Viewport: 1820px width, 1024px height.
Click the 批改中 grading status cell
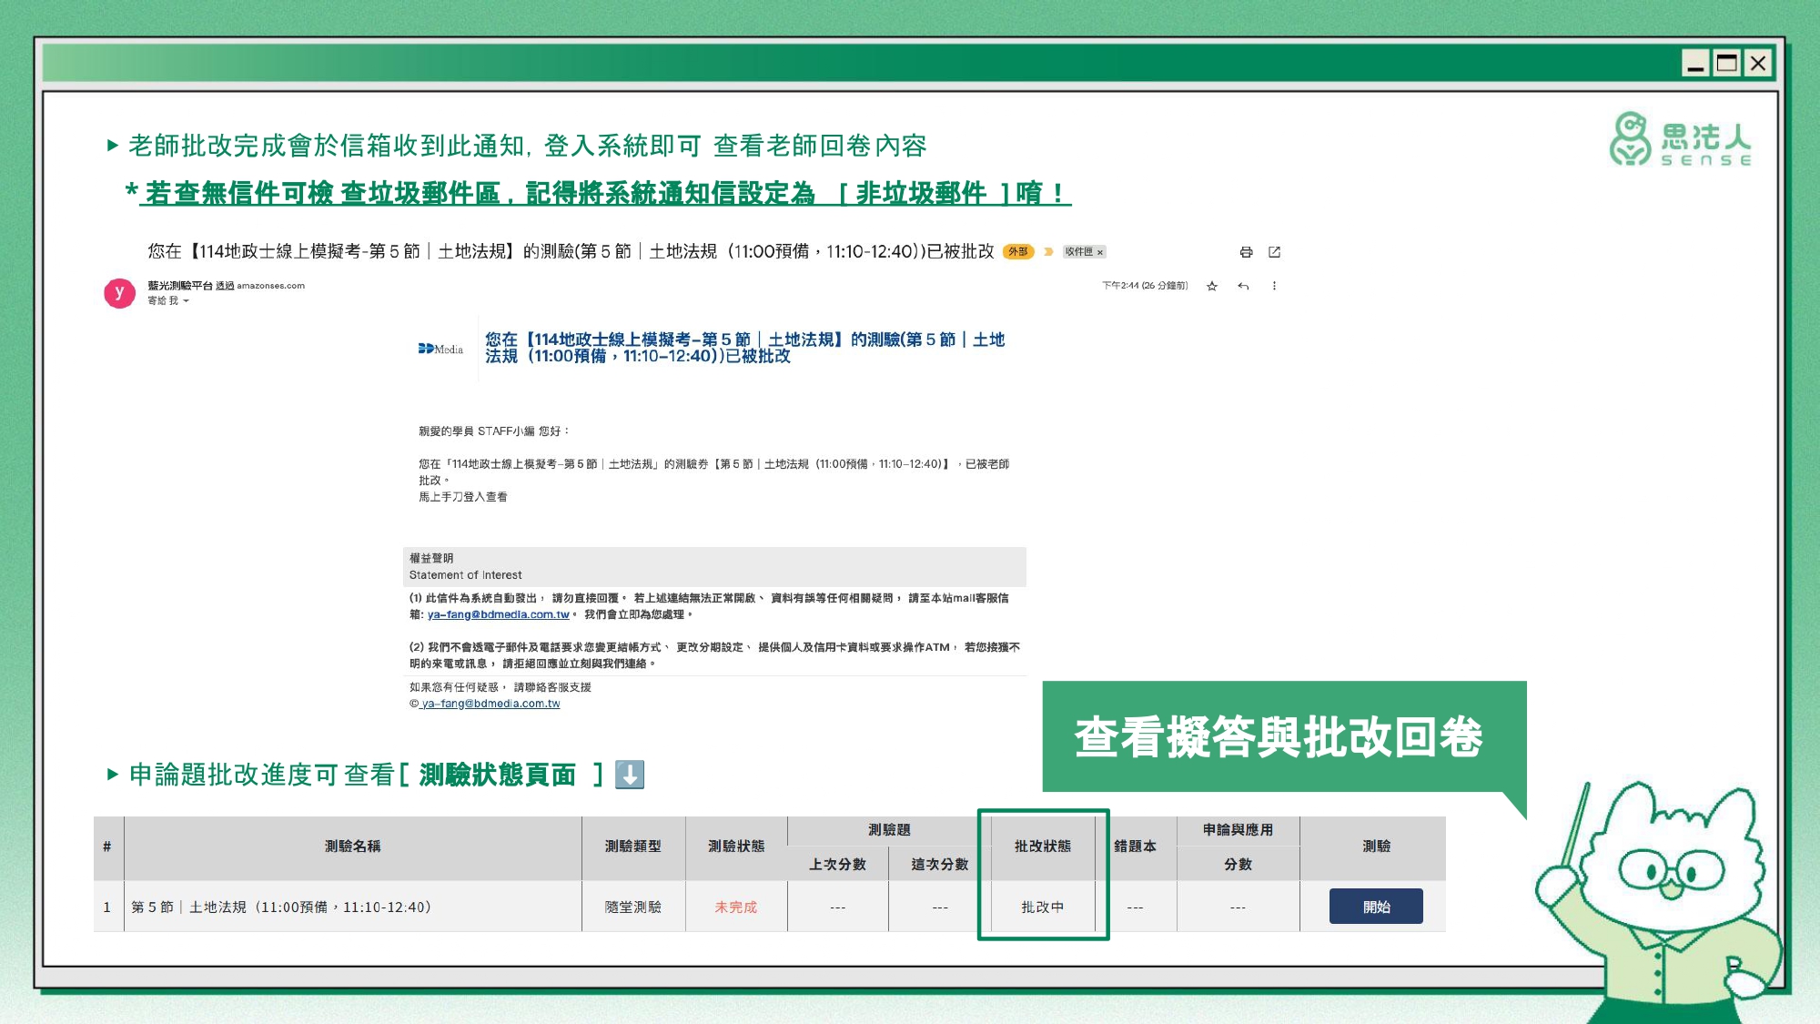click(x=1042, y=907)
